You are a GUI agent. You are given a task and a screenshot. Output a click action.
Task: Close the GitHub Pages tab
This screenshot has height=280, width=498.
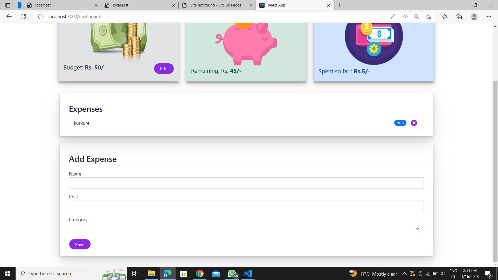coord(251,5)
